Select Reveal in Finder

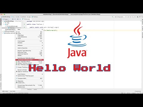29,70
